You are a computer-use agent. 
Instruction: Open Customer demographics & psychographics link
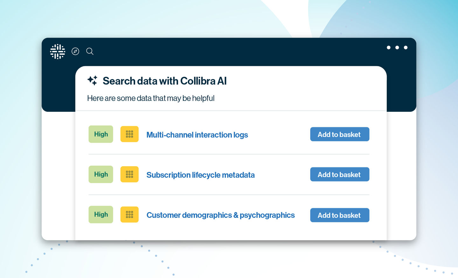220,215
